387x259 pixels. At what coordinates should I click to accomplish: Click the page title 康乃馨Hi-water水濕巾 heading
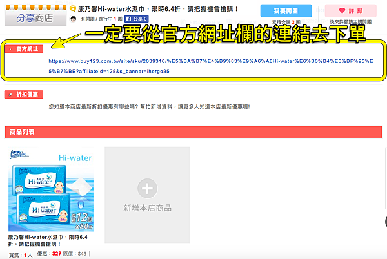point(158,9)
